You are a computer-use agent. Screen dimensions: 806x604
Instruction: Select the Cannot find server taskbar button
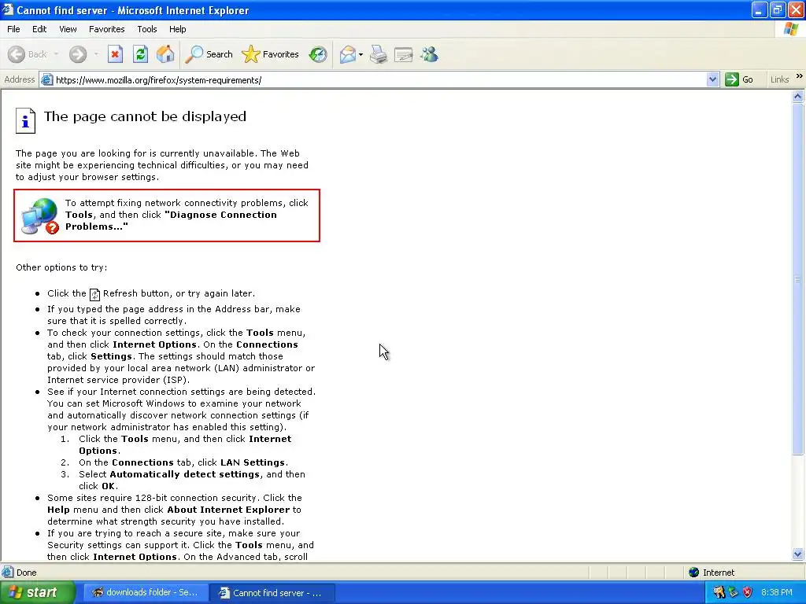tap(273, 592)
